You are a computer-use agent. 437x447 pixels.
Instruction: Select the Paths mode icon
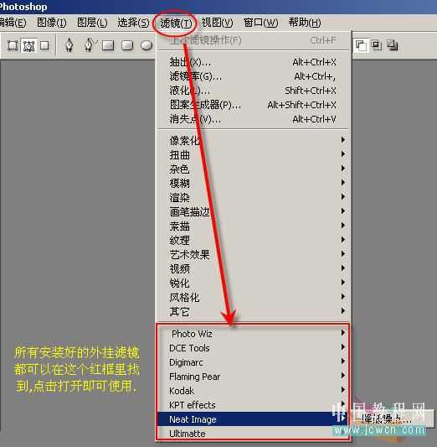point(28,45)
